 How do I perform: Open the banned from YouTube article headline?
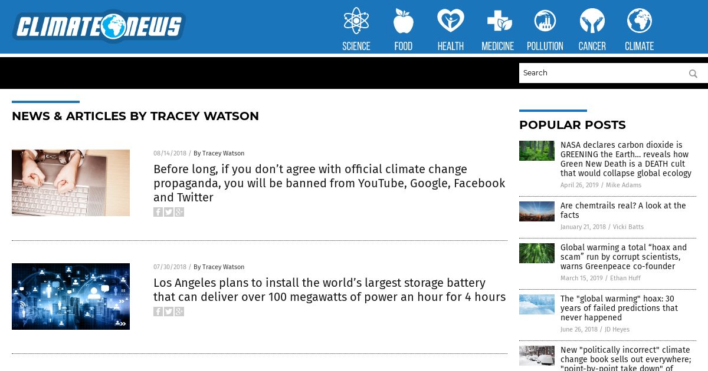(329, 183)
